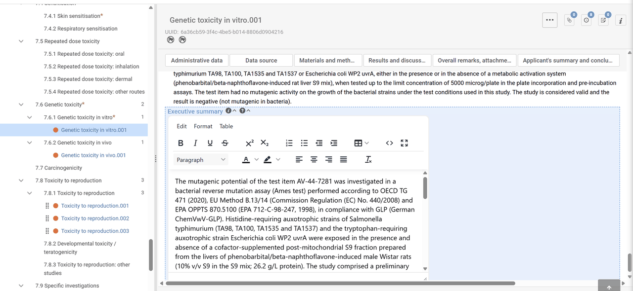Insert a numbered list
The width and height of the screenshot is (633, 291).
(x=289, y=143)
